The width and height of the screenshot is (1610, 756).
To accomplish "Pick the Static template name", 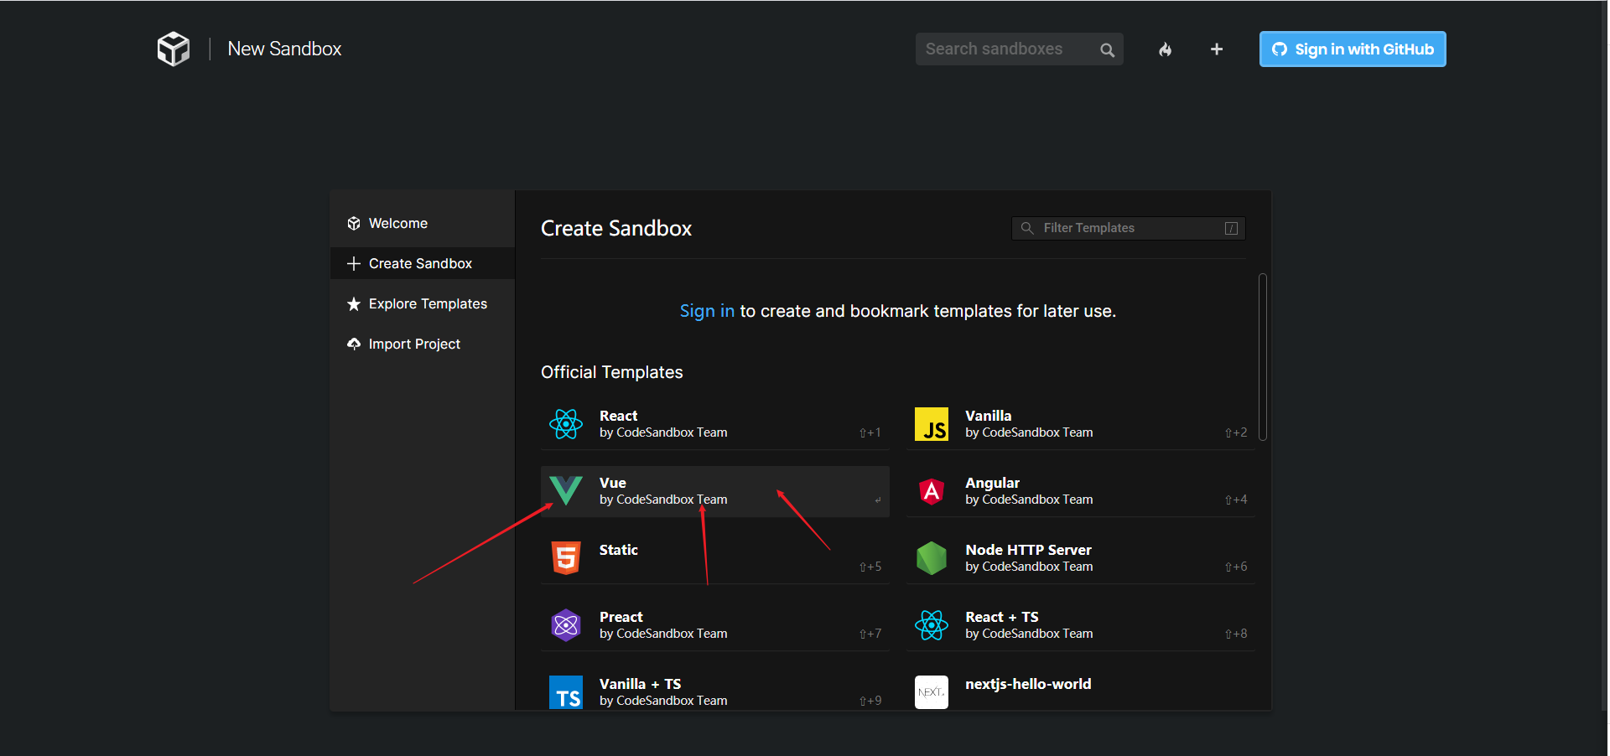I will tap(619, 550).
